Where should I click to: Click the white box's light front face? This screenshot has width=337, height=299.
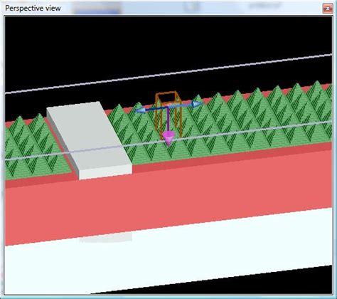(105, 172)
